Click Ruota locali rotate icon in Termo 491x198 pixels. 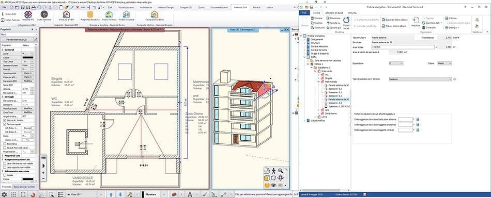click(346, 20)
